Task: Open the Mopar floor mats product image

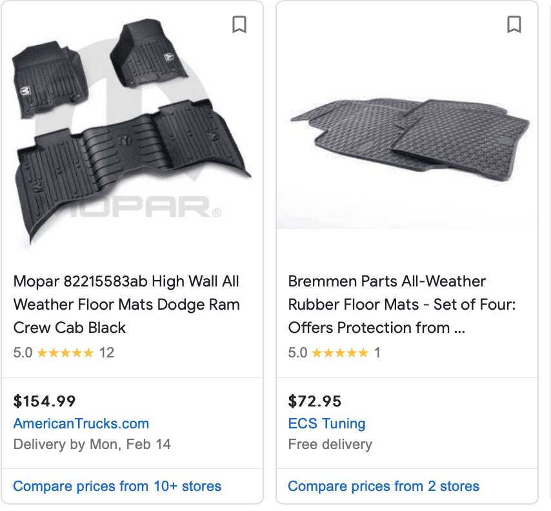Action: pyautogui.click(x=132, y=132)
